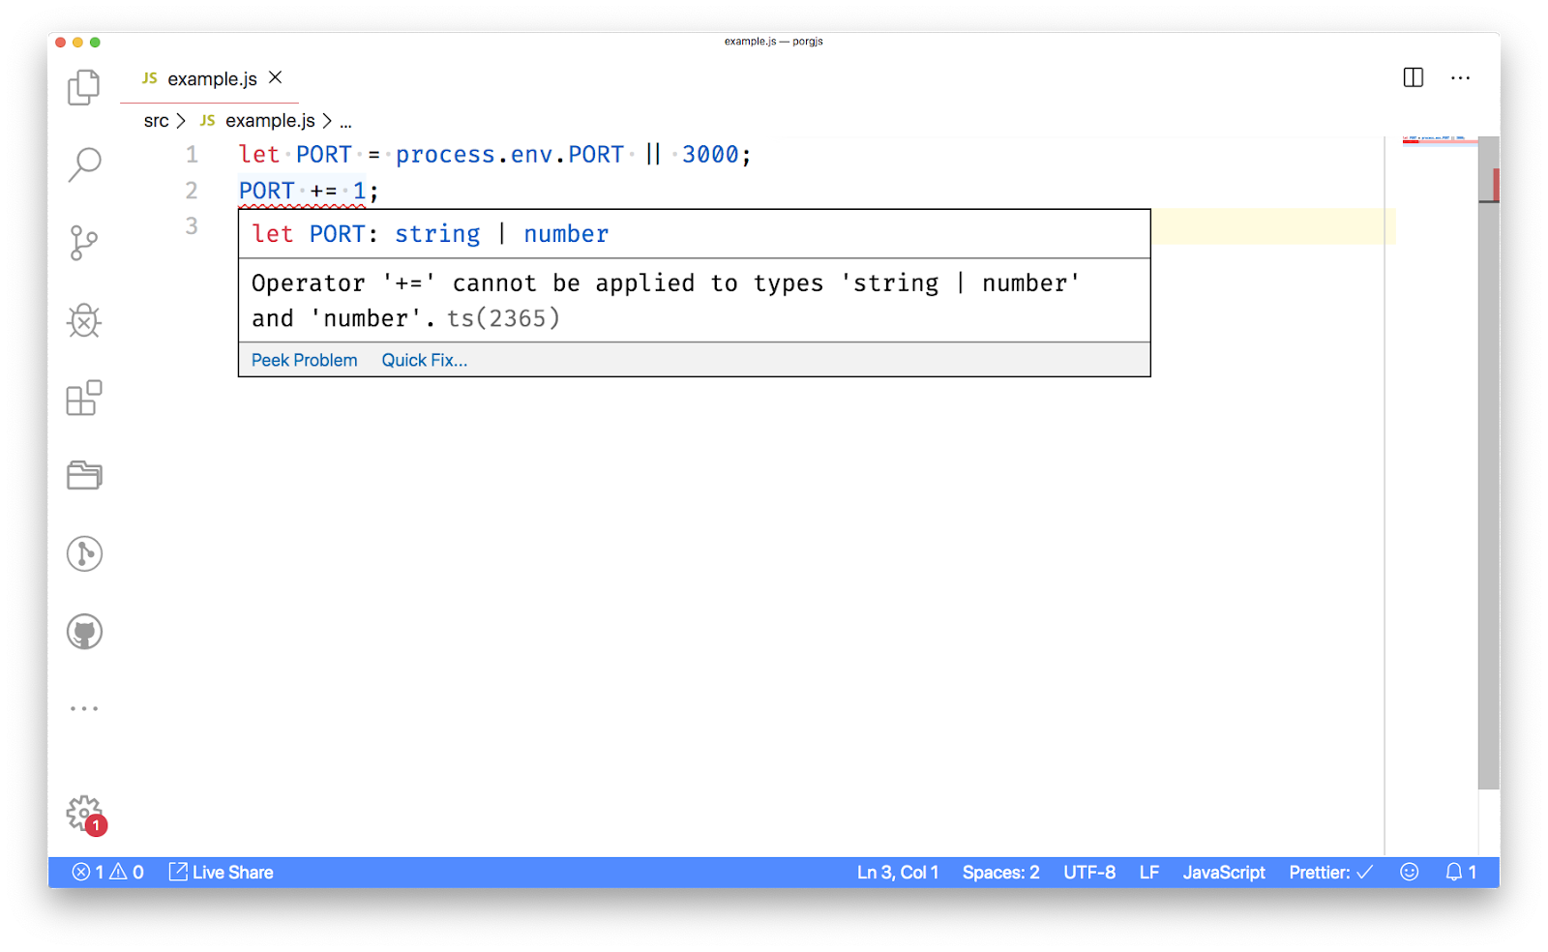Click the vertical editor scrollbar
This screenshot has height=952, width=1548.
pos(1489,464)
